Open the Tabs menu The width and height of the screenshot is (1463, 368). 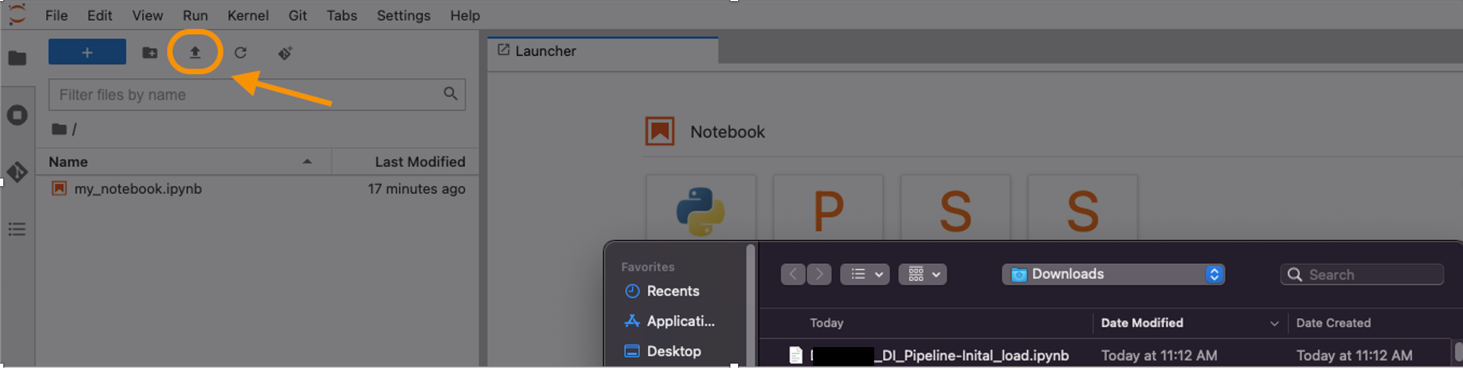[x=342, y=15]
